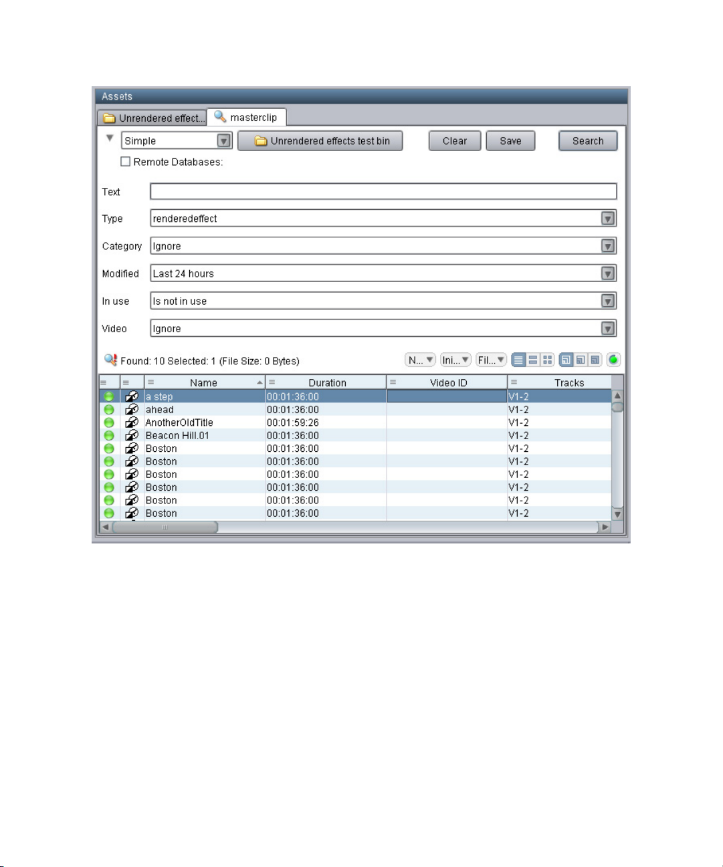This screenshot has width=723, height=867.
Task: Click the vertical scrollbar thumb
Action: tap(618, 406)
